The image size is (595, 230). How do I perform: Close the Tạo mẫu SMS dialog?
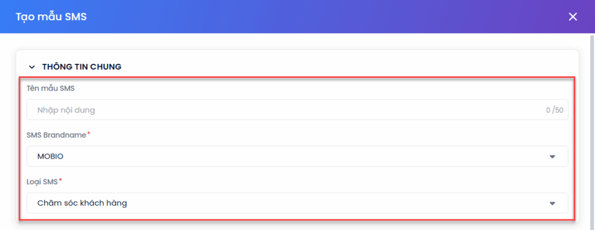click(x=572, y=17)
